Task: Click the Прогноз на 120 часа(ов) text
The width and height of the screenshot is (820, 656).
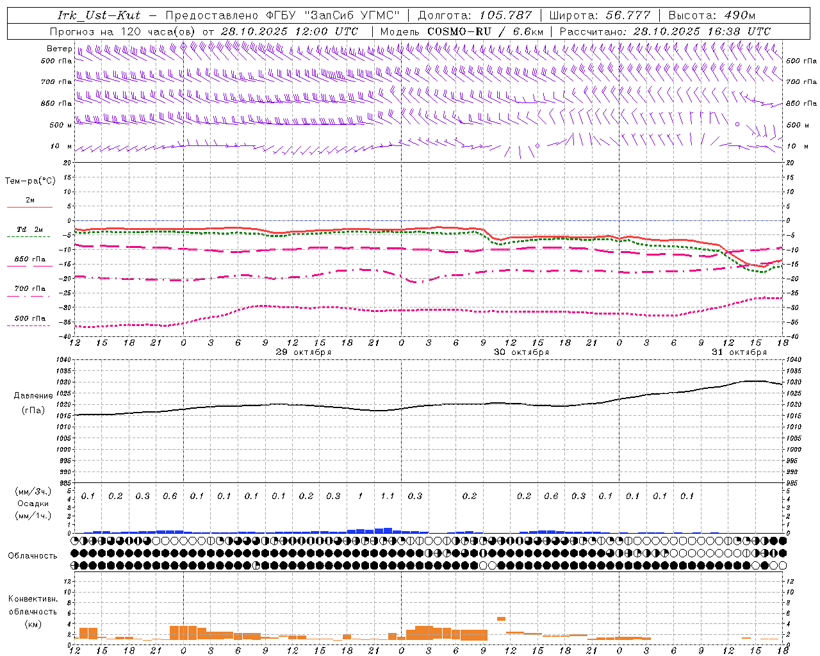Action: pyautogui.click(x=123, y=31)
